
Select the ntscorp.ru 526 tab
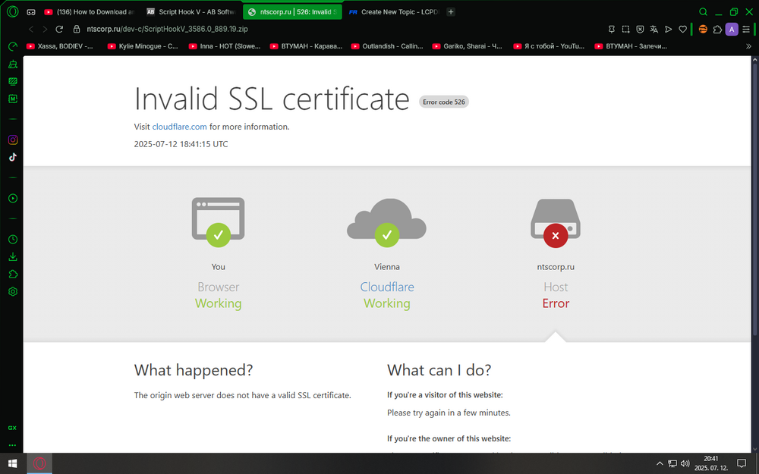click(292, 12)
